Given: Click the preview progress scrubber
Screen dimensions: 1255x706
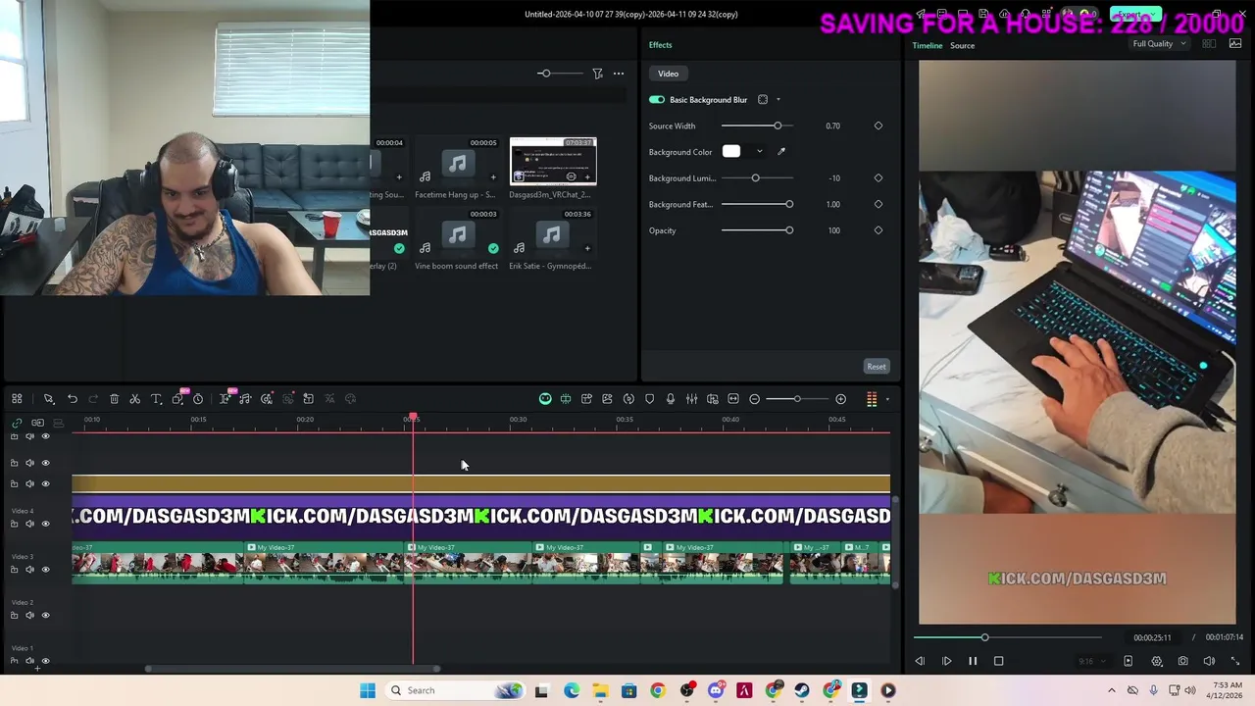Looking at the screenshot, I should tap(985, 638).
